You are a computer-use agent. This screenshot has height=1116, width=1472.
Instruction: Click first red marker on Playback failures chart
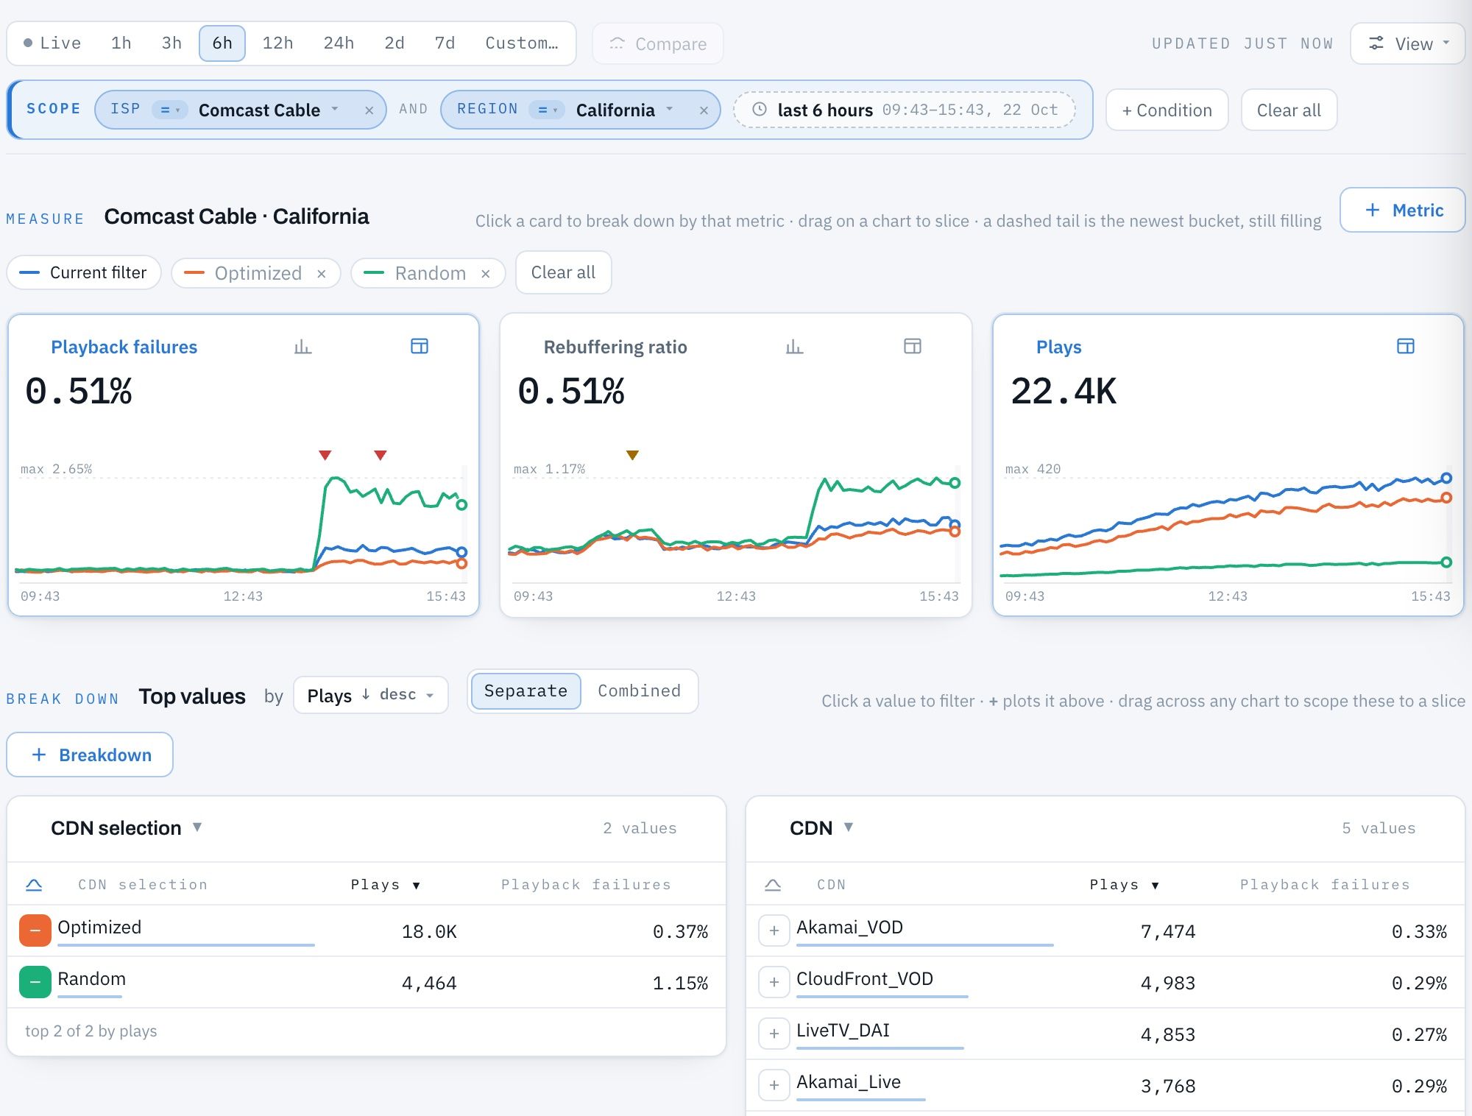(325, 455)
